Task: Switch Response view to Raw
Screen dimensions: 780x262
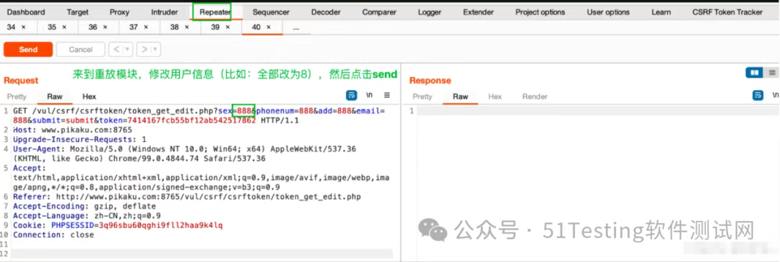Action: 461,97
